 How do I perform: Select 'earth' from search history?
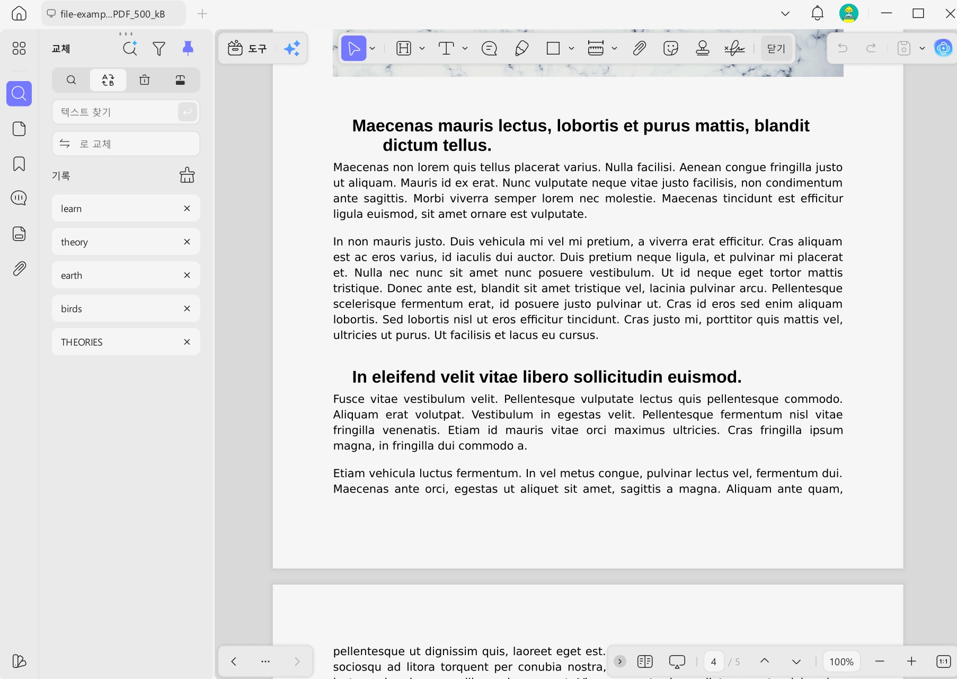click(126, 275)
